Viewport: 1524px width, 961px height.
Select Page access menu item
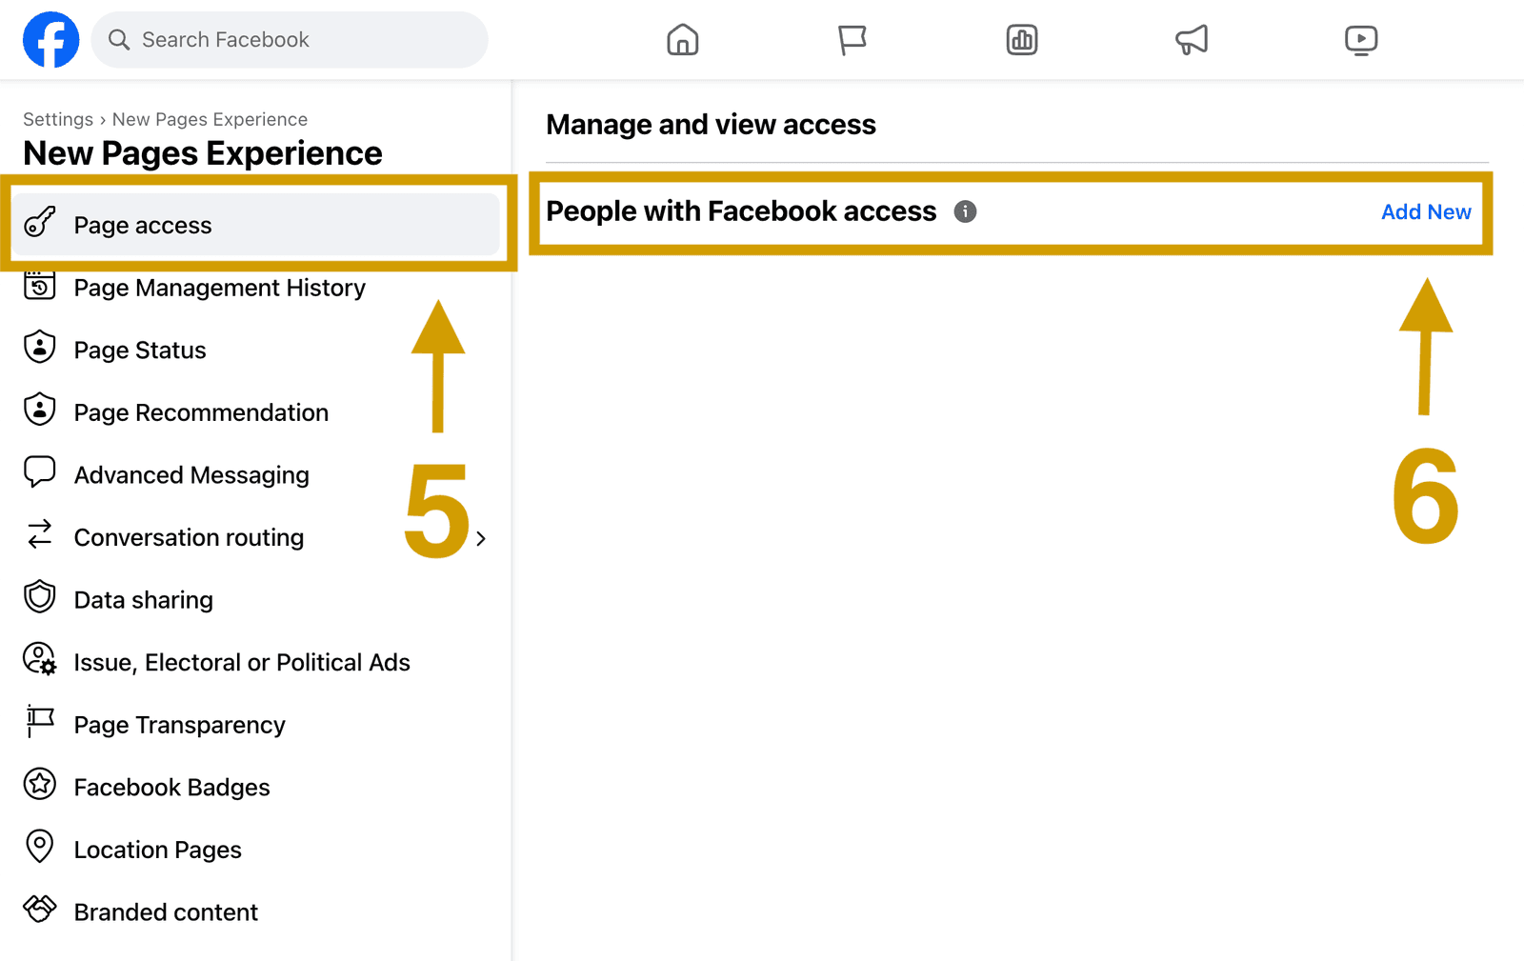(255, 225)
